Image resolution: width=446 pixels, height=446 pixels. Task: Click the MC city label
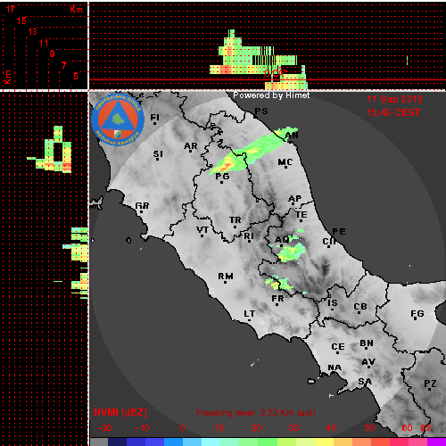[x=285, y=162]
